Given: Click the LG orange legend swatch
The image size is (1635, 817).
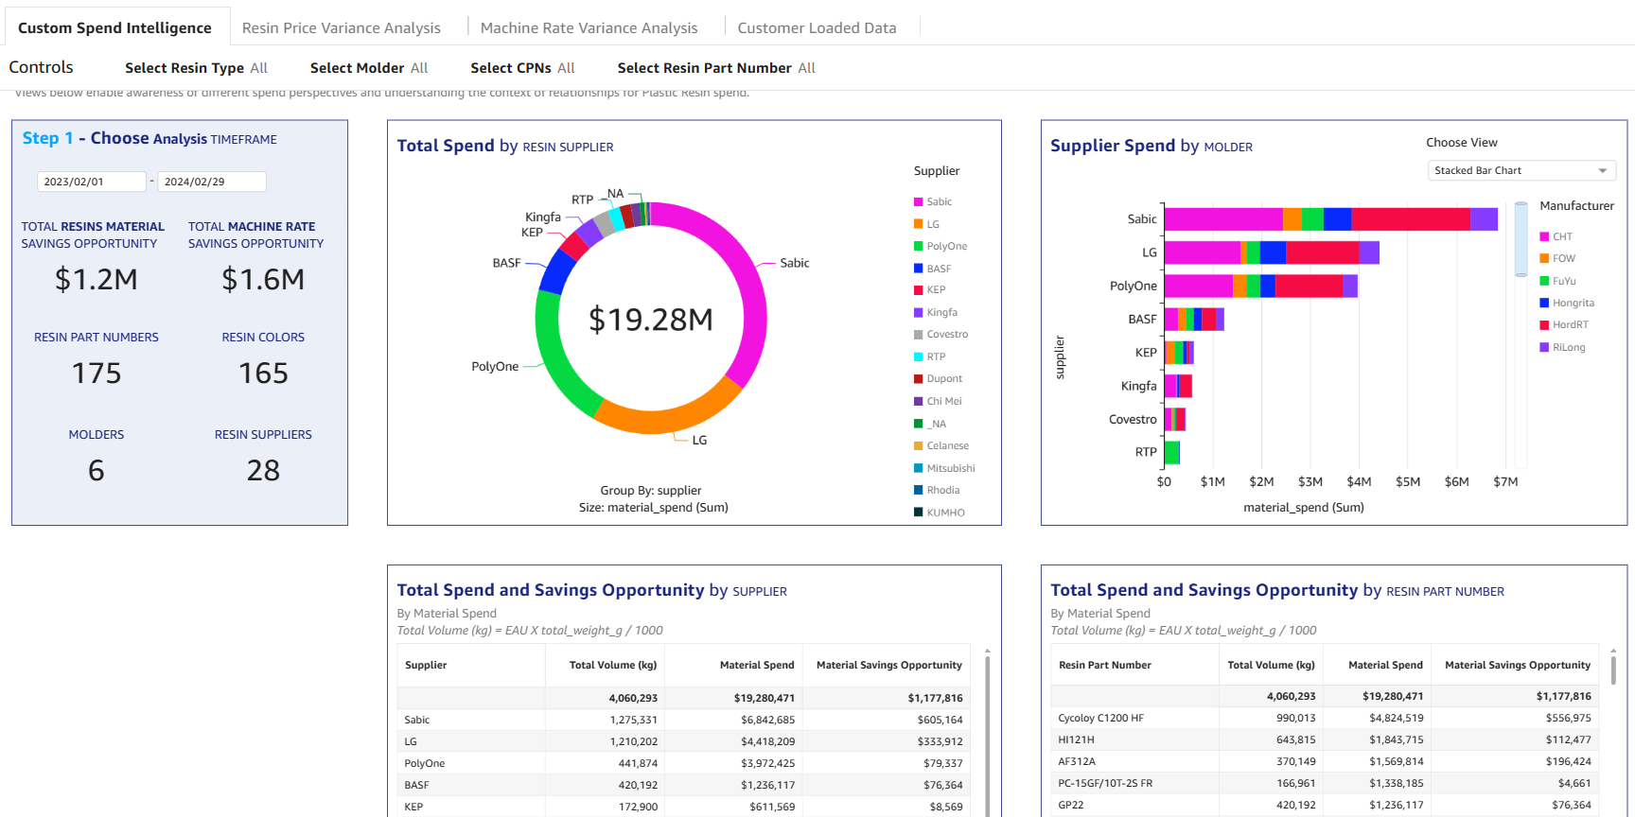Looking at the screenshot, I should point(918,224).
